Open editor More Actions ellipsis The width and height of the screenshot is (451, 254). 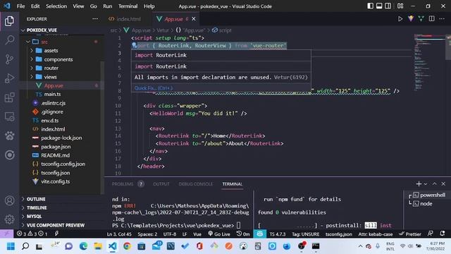pos(442,19)
